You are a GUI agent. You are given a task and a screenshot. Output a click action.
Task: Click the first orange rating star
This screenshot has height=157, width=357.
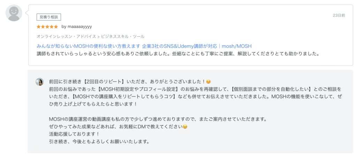click(x=39, y=27)
